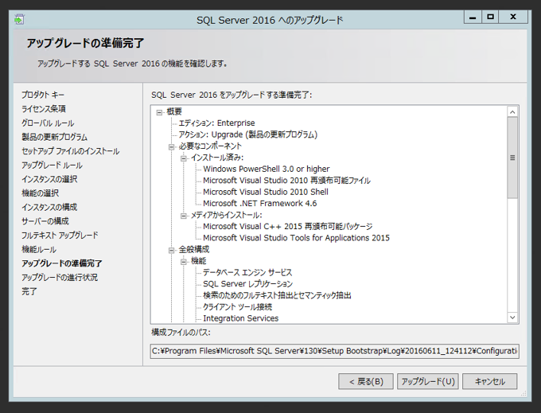The width and height of the screenshot is (541, 413).
Task: Select Visual Studio 2010 再頒布可能ファイル row
Action: [x=286, y=180]
